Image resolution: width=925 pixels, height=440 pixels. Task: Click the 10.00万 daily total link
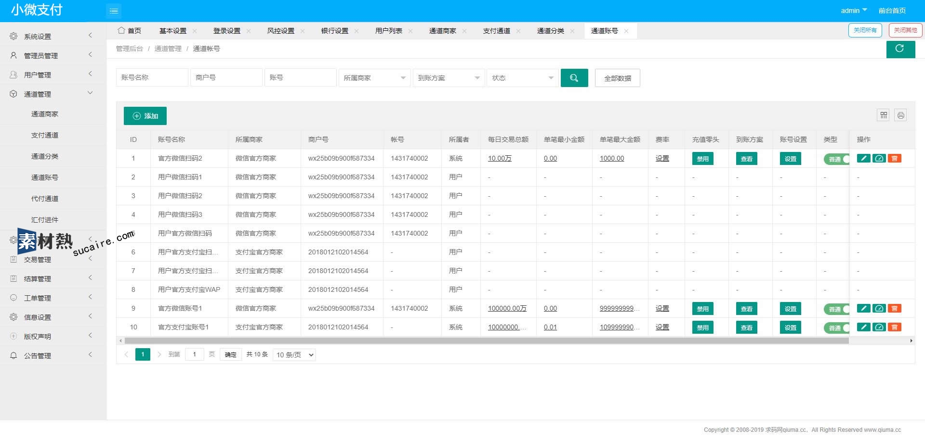pyautogui.click(x=500, y=158)
